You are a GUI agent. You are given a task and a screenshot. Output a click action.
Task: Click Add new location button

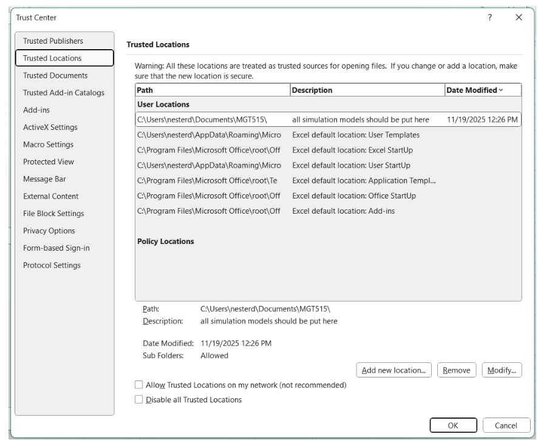393,370
